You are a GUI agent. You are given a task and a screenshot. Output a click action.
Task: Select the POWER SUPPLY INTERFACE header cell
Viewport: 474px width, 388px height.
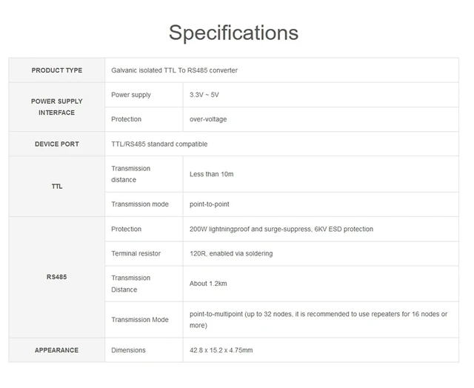57,107
